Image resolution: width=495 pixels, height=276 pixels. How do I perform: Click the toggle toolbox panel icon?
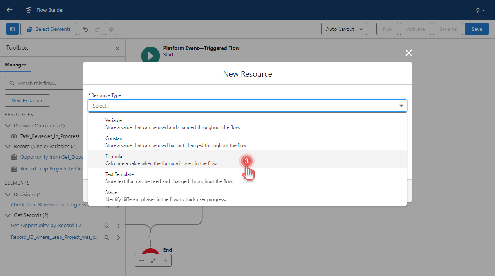coord(12,29)
